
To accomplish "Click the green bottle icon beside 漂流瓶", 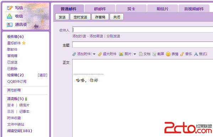I will coord(26,99).
